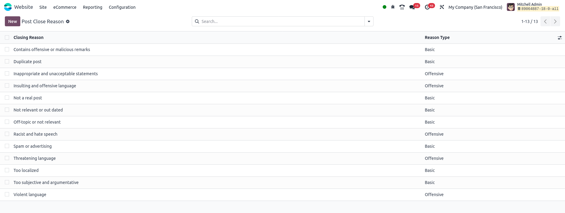Click the wrench tools icon
The height and width of the screenshot is (213, 565).
[442, 7]
